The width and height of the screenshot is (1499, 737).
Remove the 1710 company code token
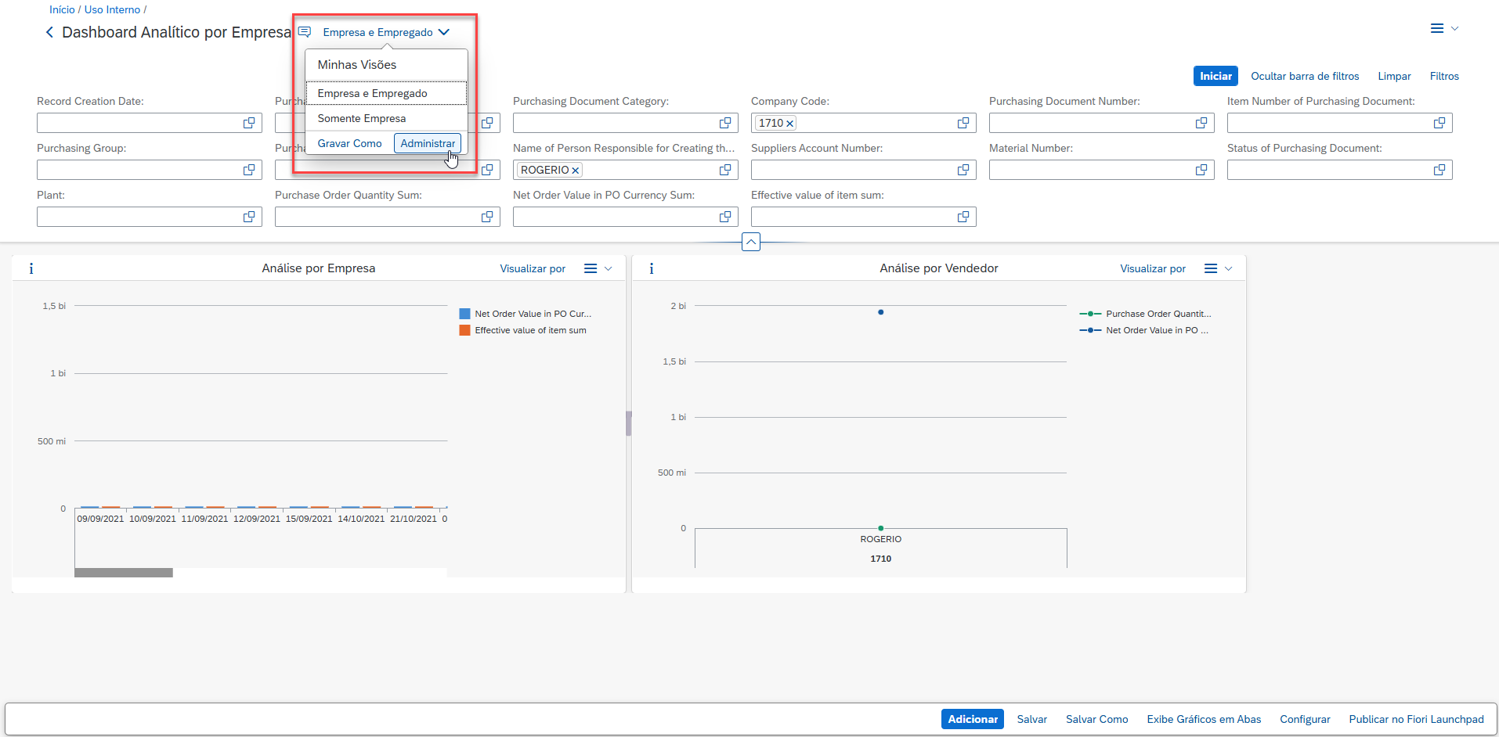[x=789, y=124]
